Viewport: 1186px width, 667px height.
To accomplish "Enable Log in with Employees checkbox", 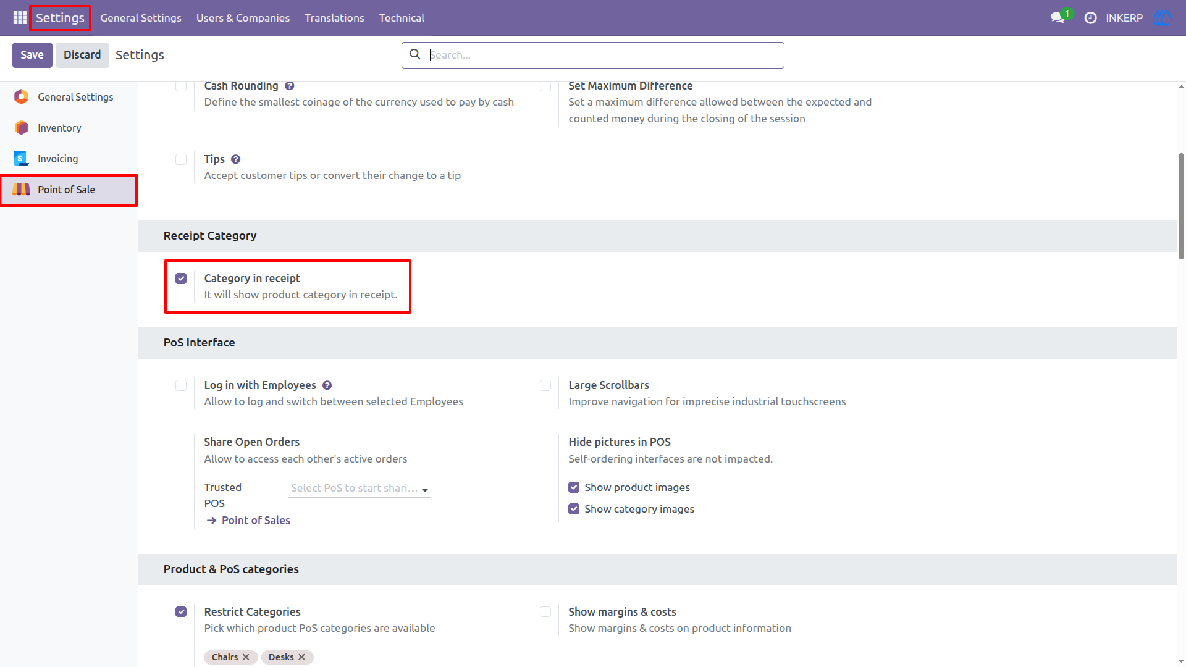I will [x=181, y=385].
